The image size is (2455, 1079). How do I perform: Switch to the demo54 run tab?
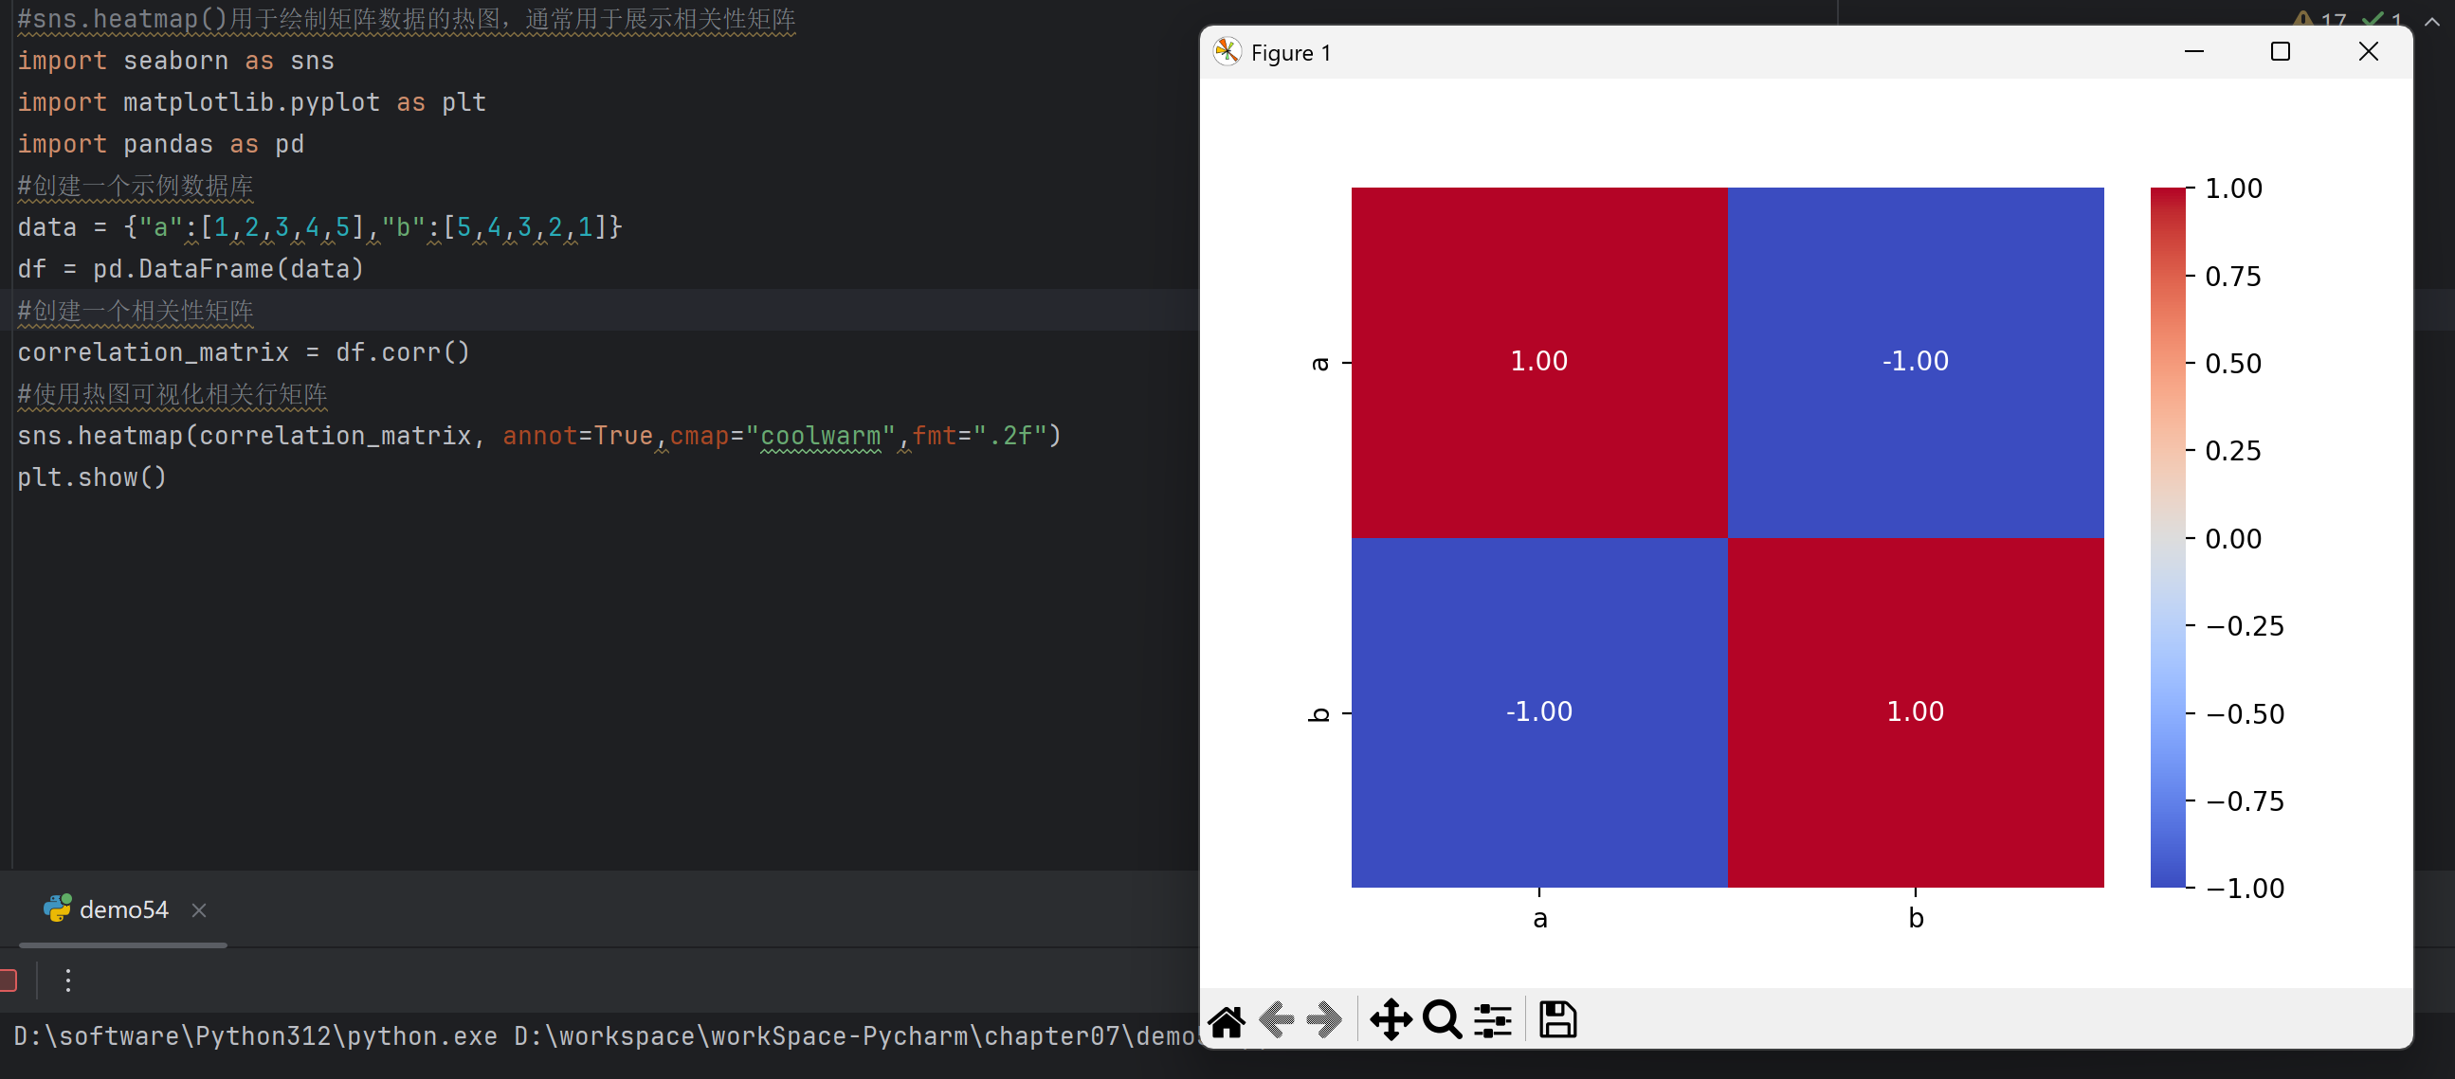123,909
